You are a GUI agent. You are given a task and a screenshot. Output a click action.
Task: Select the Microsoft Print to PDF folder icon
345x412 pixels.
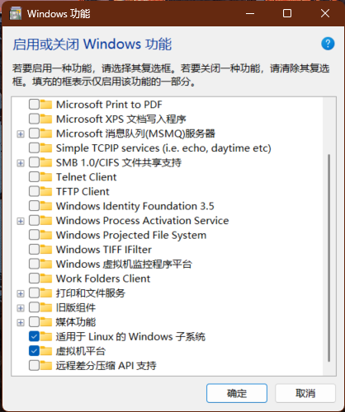[46, 105]
